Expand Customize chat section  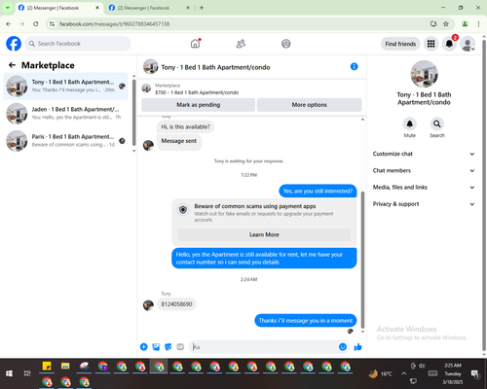(424, 154)
